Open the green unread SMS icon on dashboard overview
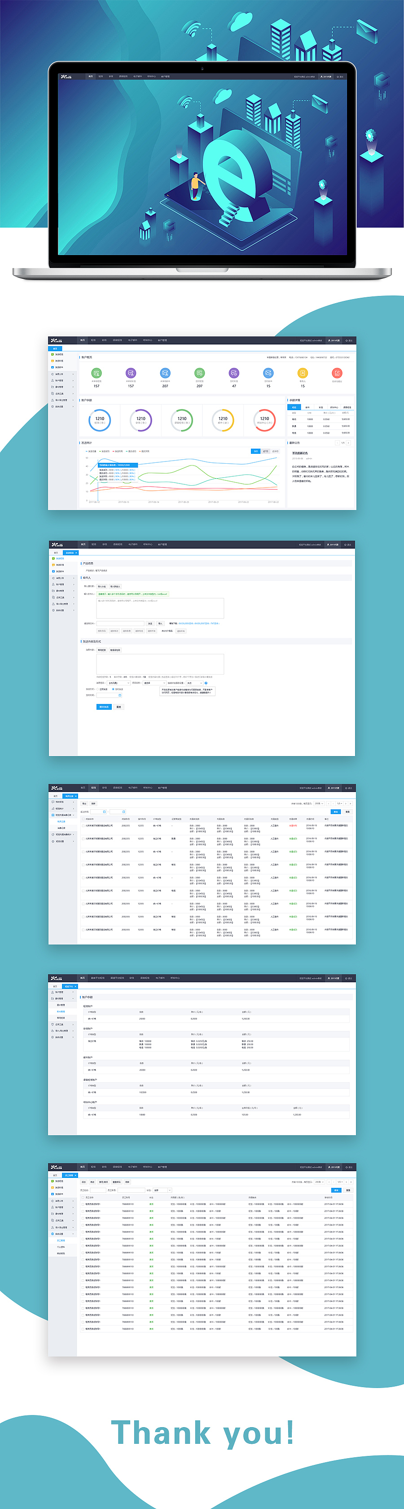Viewport: 404px width, 1509px height. click(97, 373)
